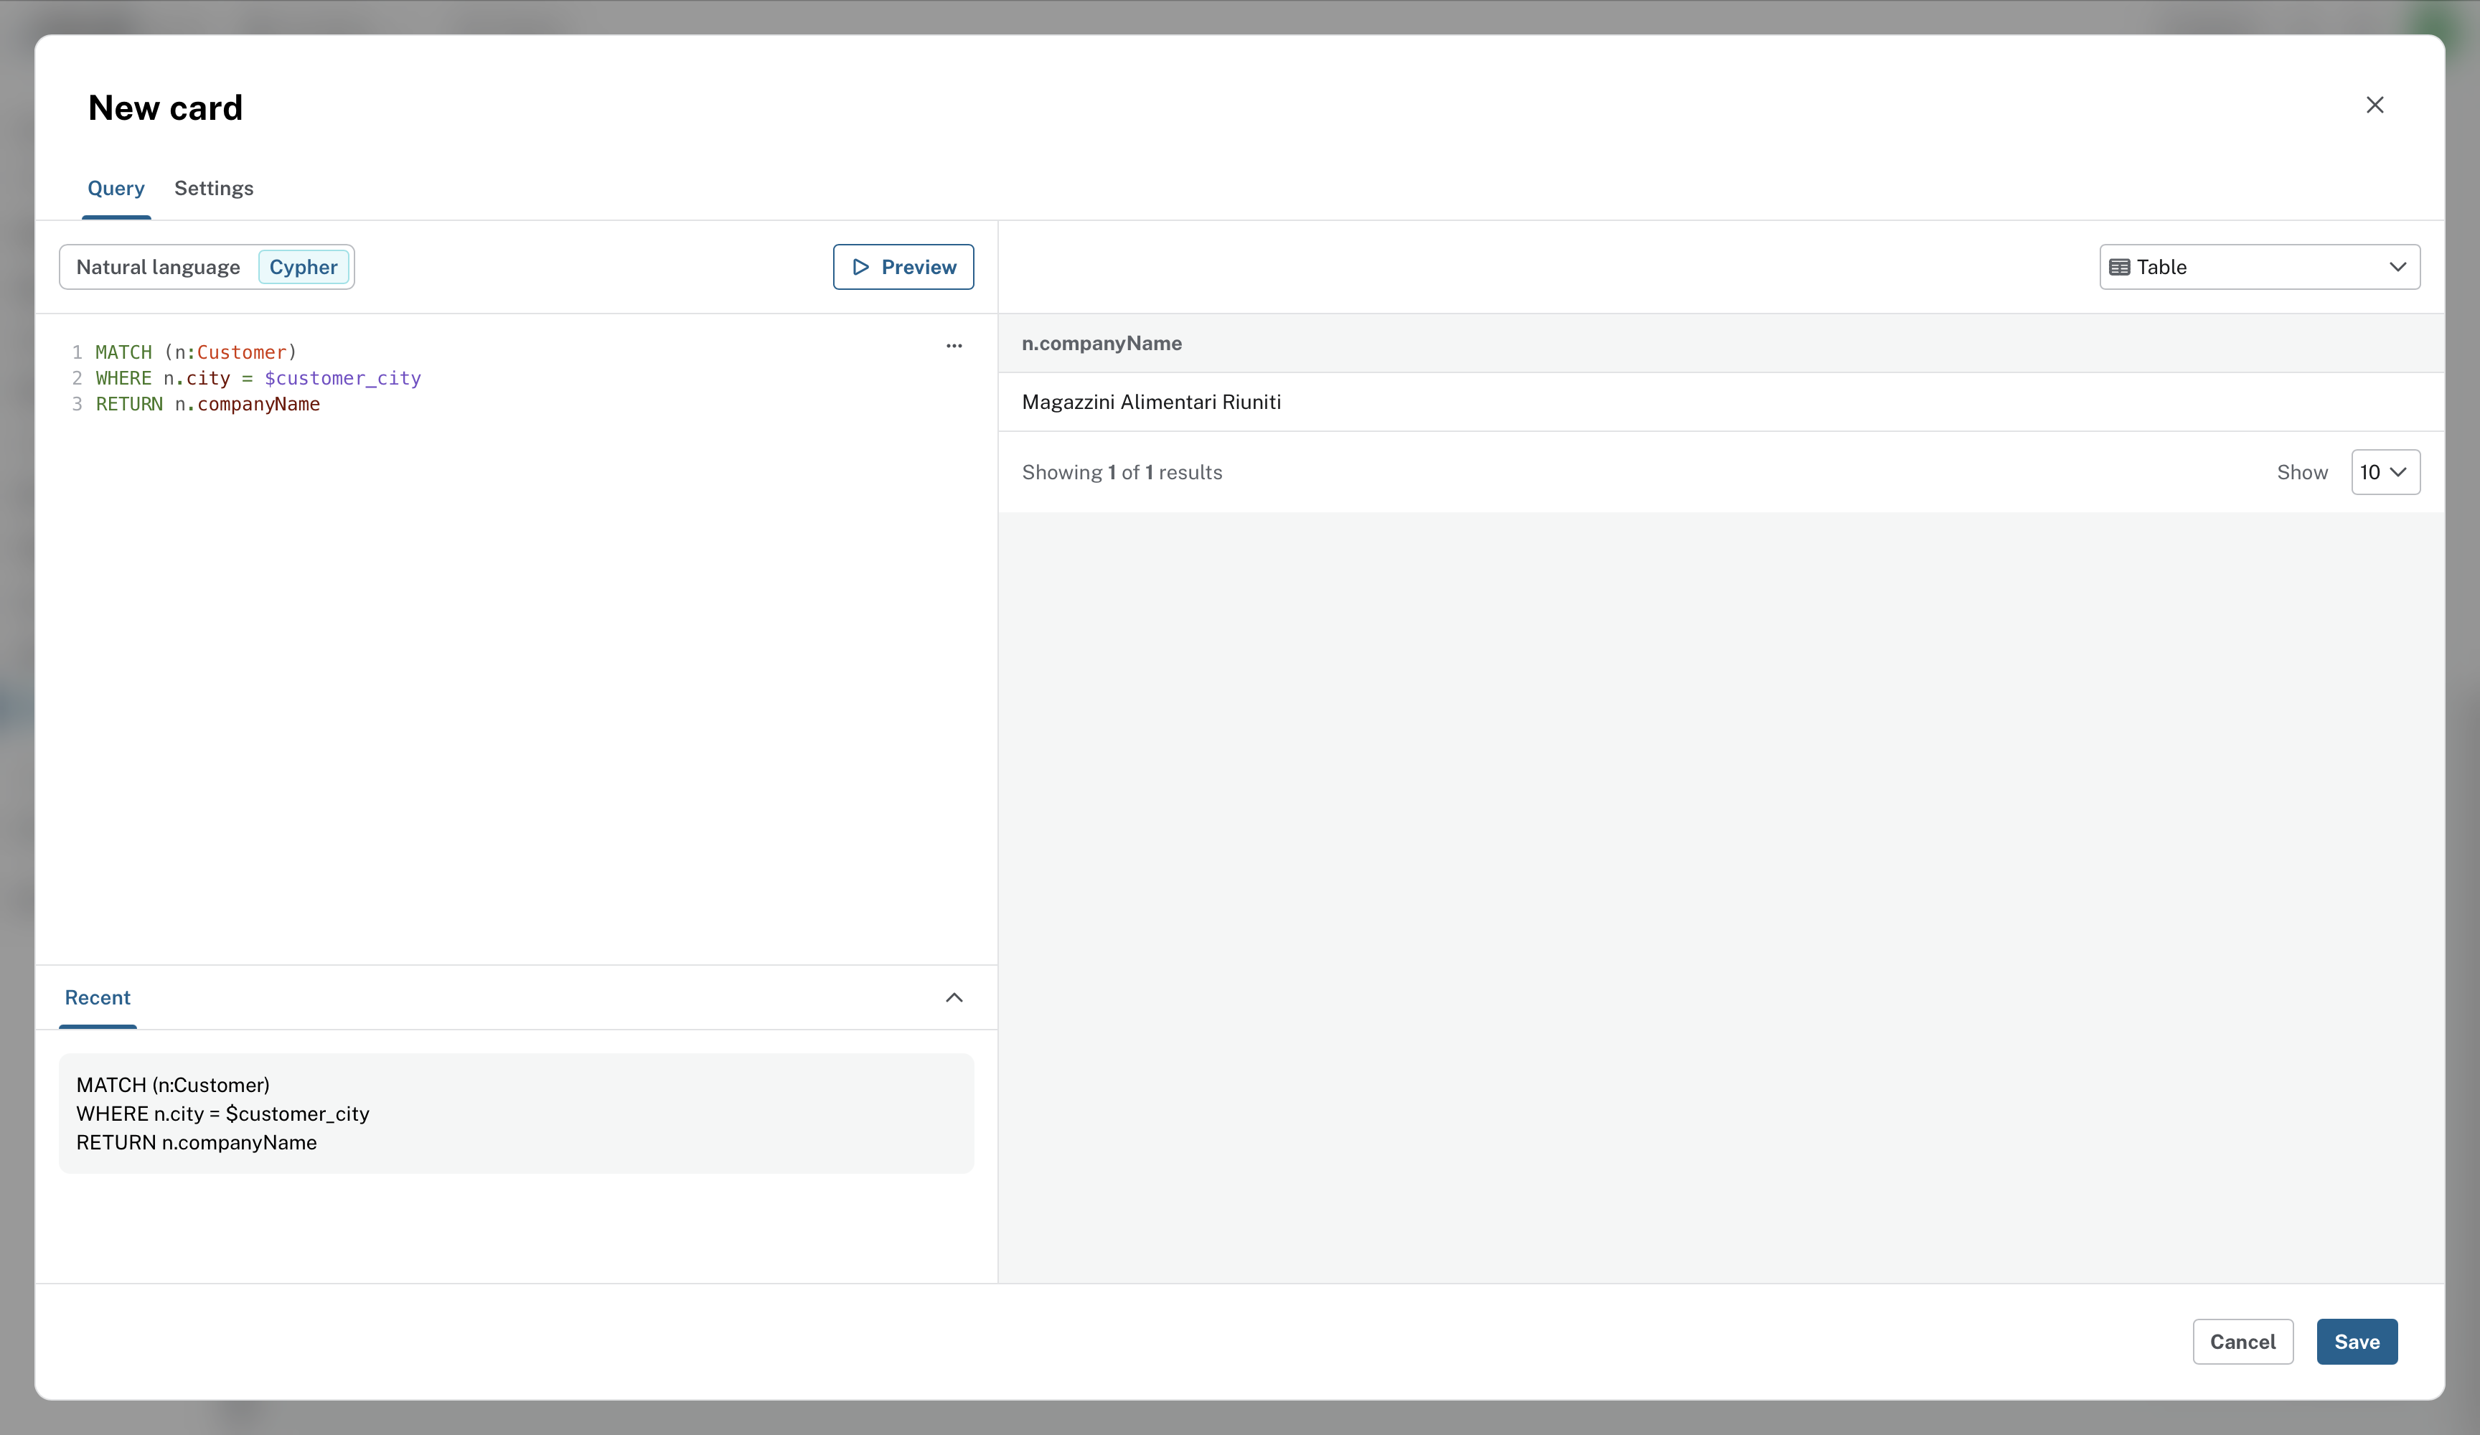Switch to the Settings tab
2480x1435 pixels.
pyautogui.click(x=214, y=188)
